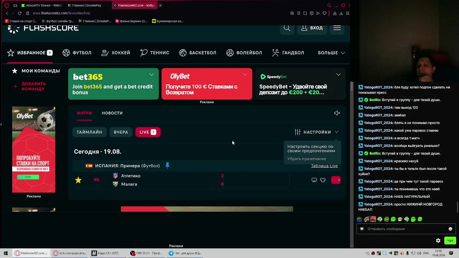The width and height of the screenshot is (459, 258).
Task: Click the chat message input field
Action: point(405,229)
